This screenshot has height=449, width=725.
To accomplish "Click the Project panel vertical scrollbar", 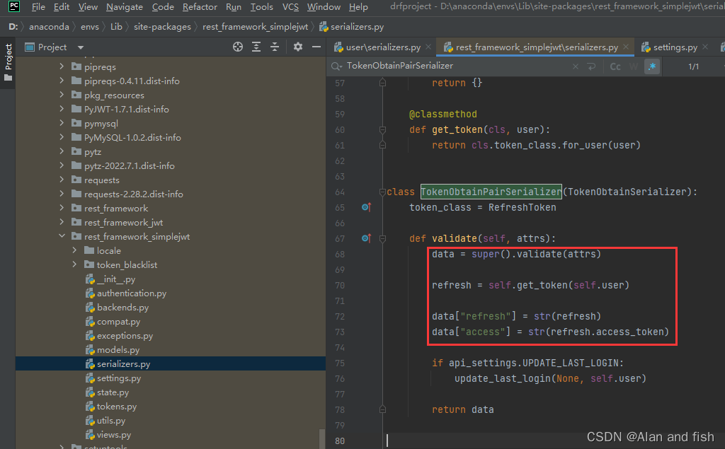I will 322,439.
